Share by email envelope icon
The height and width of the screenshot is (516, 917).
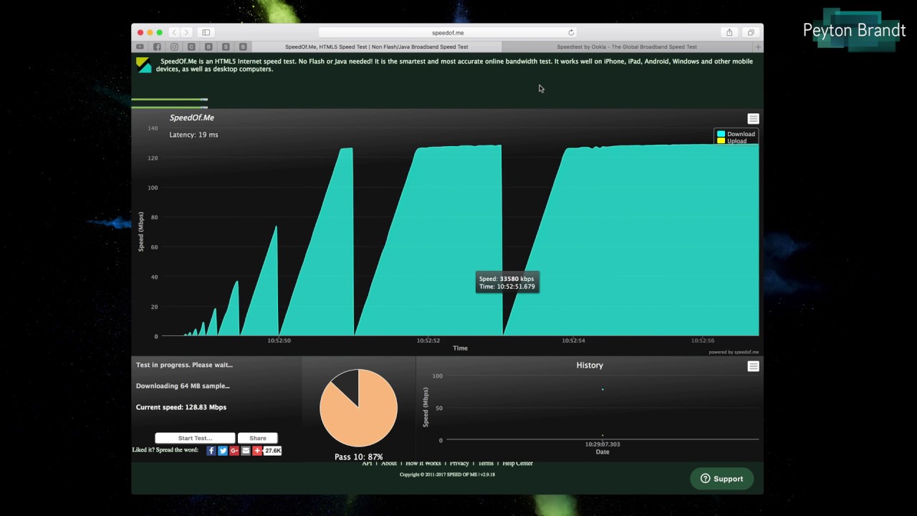coord(246,451)
